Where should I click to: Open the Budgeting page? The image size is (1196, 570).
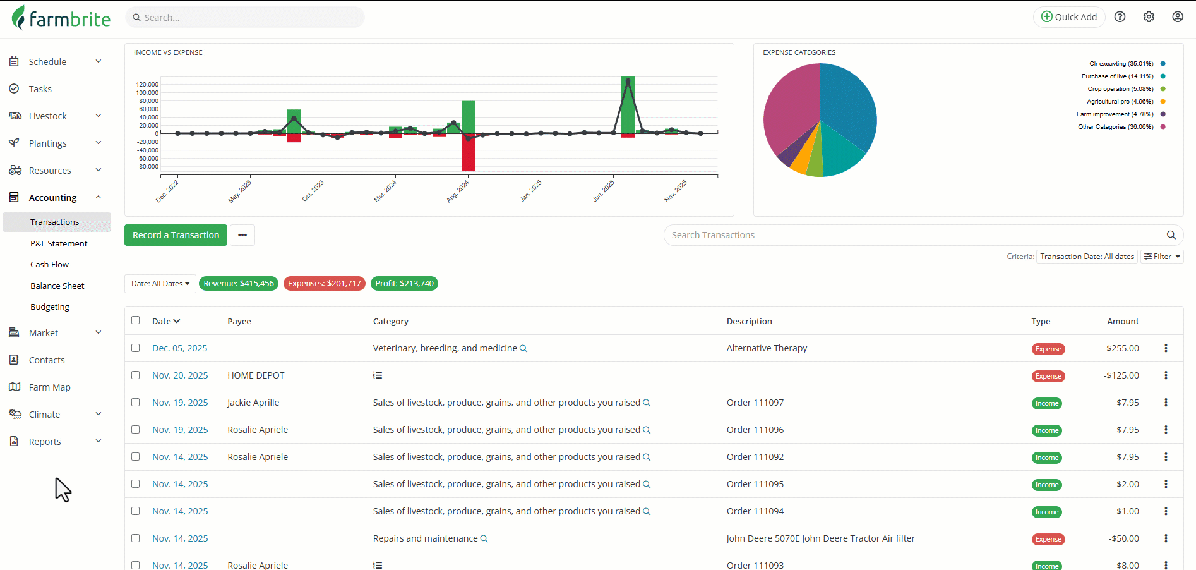click(x=50, y=306)
